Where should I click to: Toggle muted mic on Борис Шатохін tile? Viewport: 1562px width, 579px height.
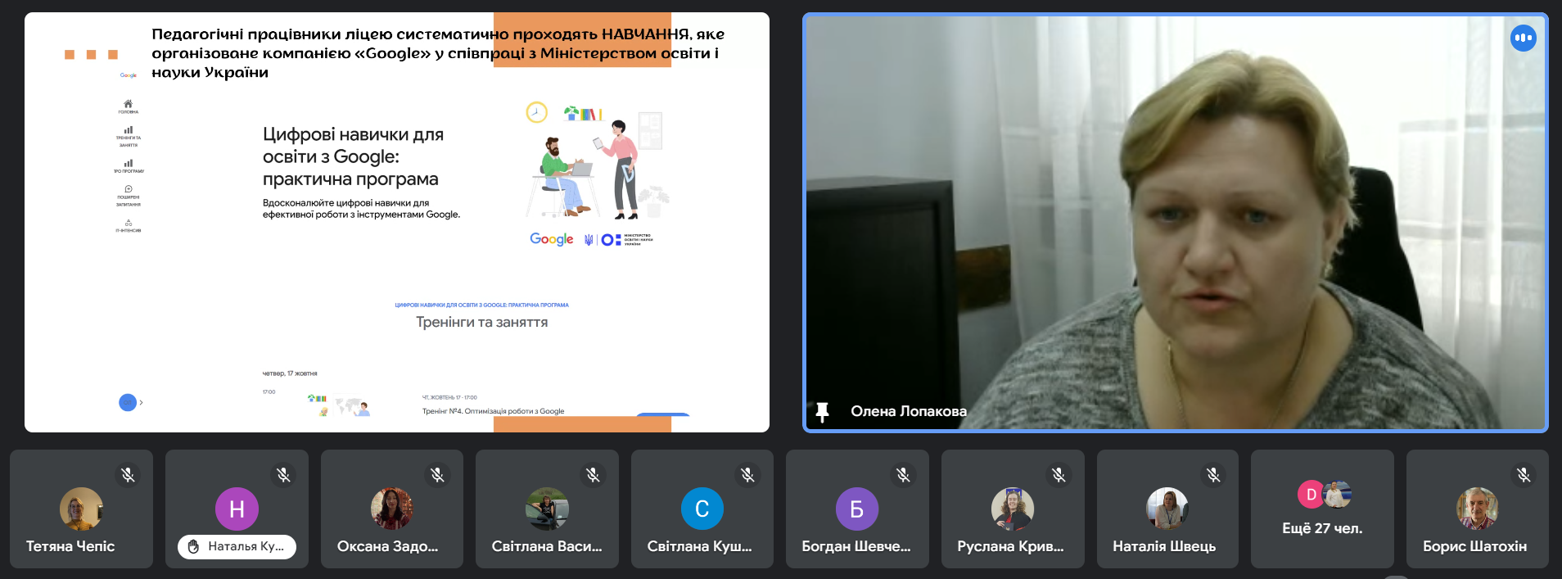(x=1524, y=474)
